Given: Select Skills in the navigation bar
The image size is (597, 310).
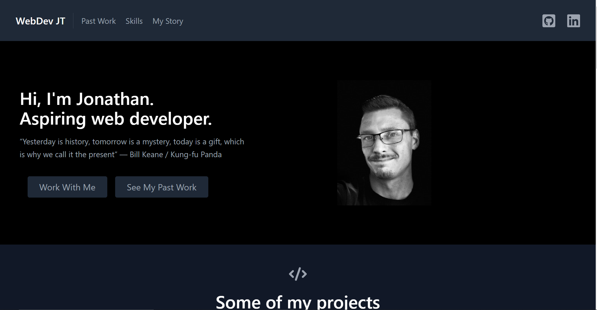Looking at the screenshot, I should [134, 21].
